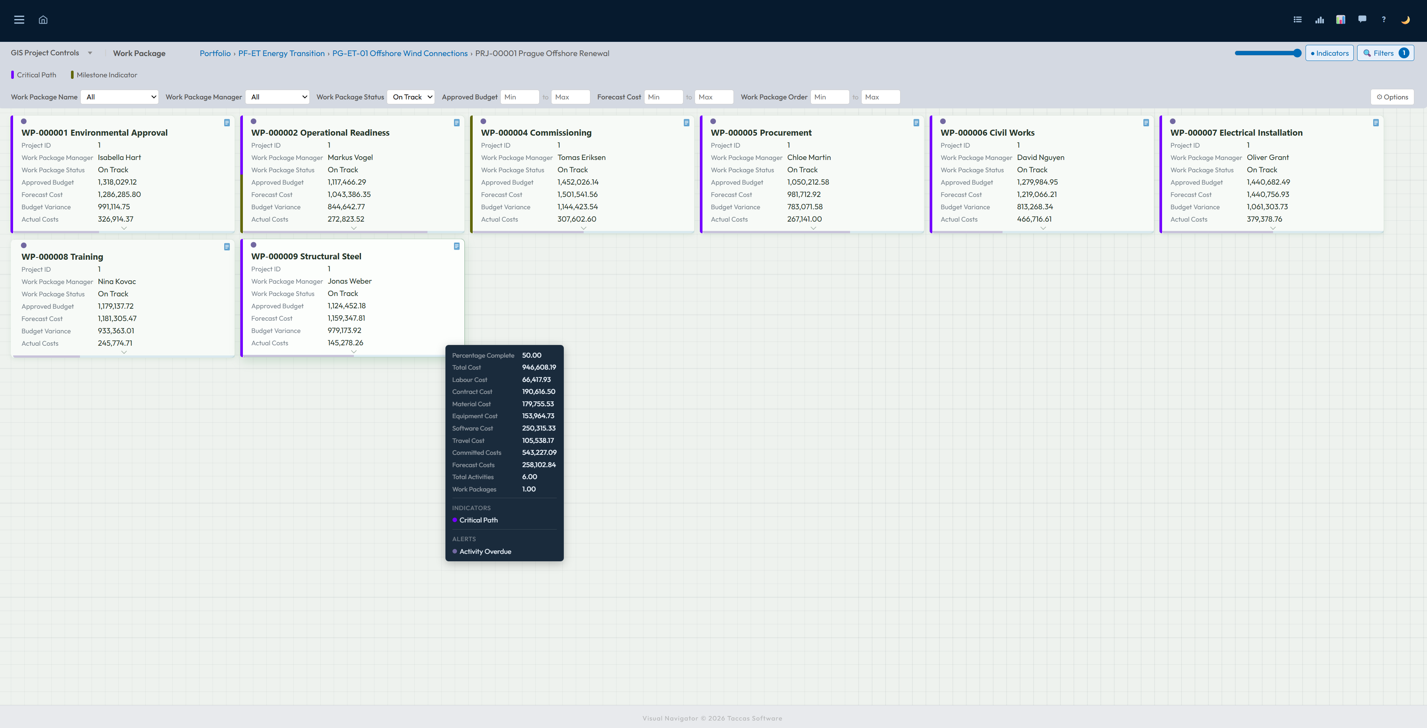Focus the Forecast Cost Max field
Image resolution: width=1427 pixels, height=728 pixels.
tap(714, 97)
